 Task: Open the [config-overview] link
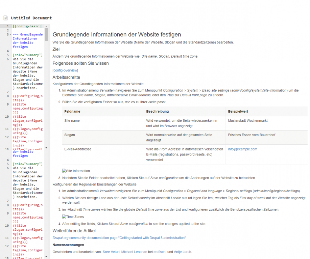pyautogui.click(x=65, y=70)
